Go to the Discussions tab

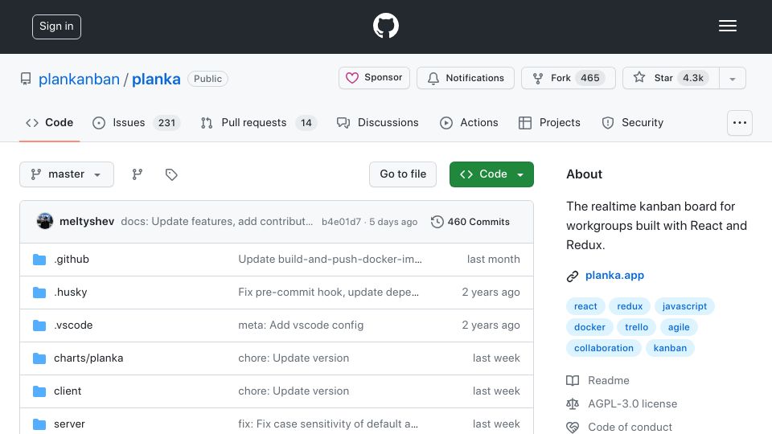coord(378,122)
